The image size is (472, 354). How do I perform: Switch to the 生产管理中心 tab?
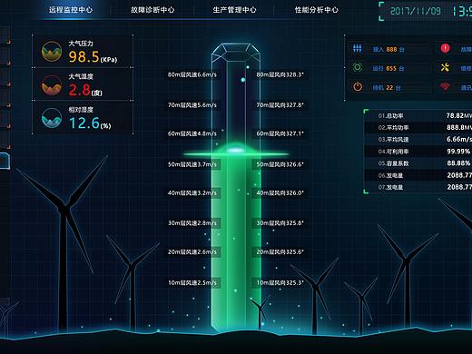pyautogui.click(x=234, y=10)
